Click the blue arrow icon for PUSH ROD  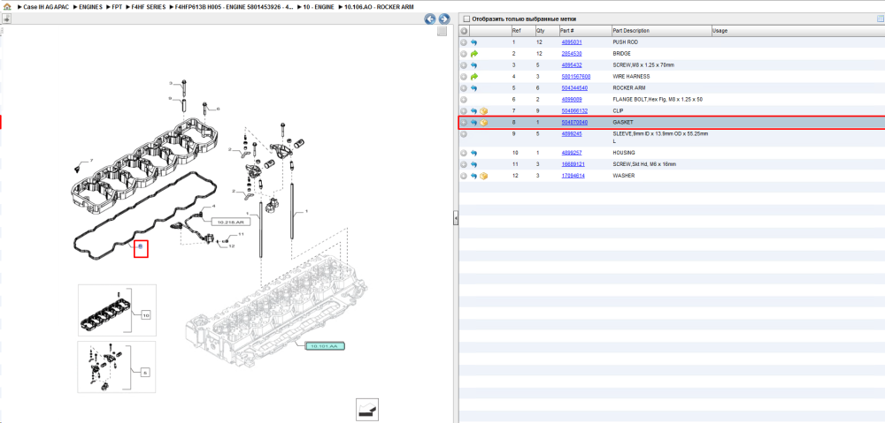tap(474, 42)
